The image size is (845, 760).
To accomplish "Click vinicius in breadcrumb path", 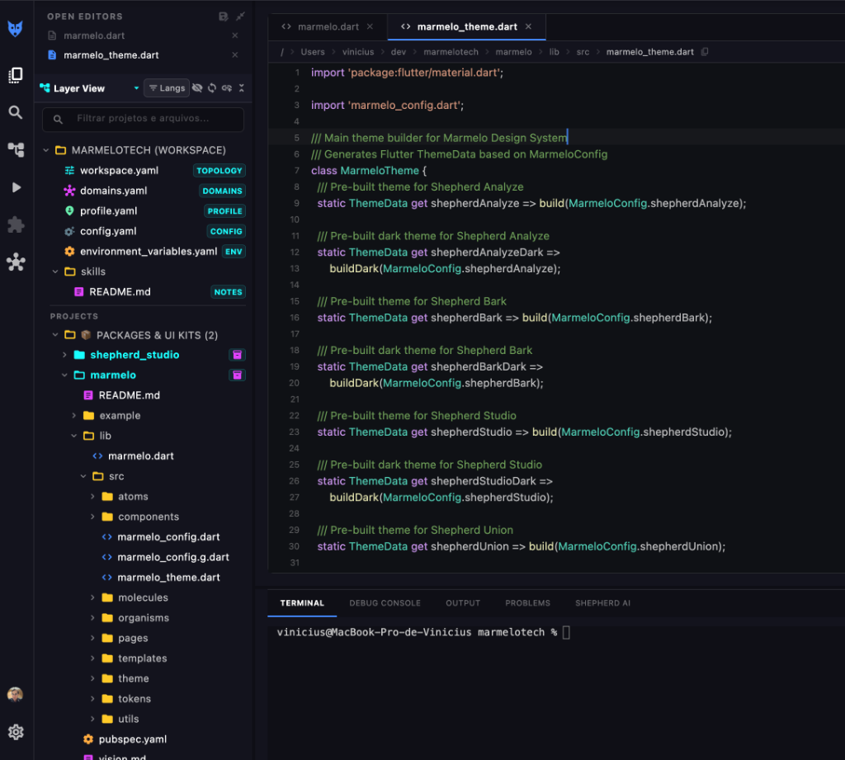I will 358,52.
